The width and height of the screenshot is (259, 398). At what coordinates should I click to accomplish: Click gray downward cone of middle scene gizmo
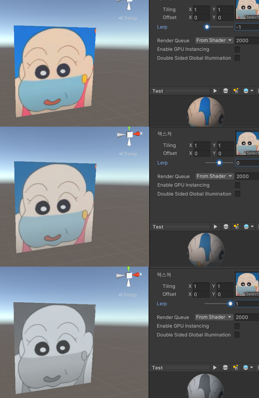[x=129, y=142]
